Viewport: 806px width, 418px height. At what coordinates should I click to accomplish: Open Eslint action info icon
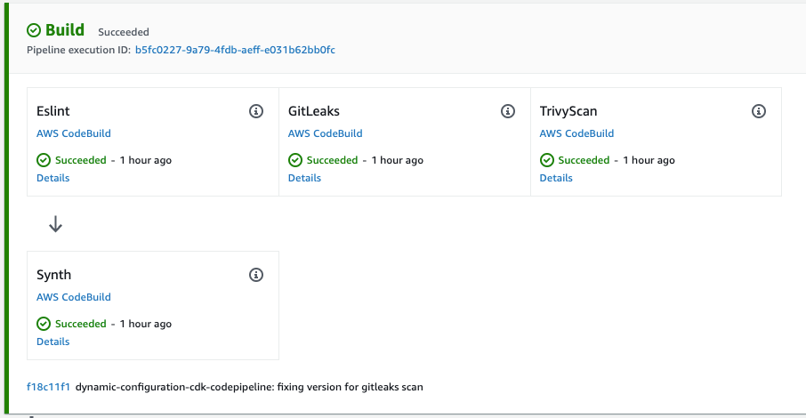click(256, 111)
